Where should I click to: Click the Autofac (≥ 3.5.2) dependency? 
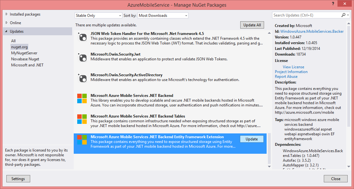click(x=297, y=160)
